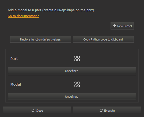
Task: Close the function dialog with Close button
Action: [37, 110]
